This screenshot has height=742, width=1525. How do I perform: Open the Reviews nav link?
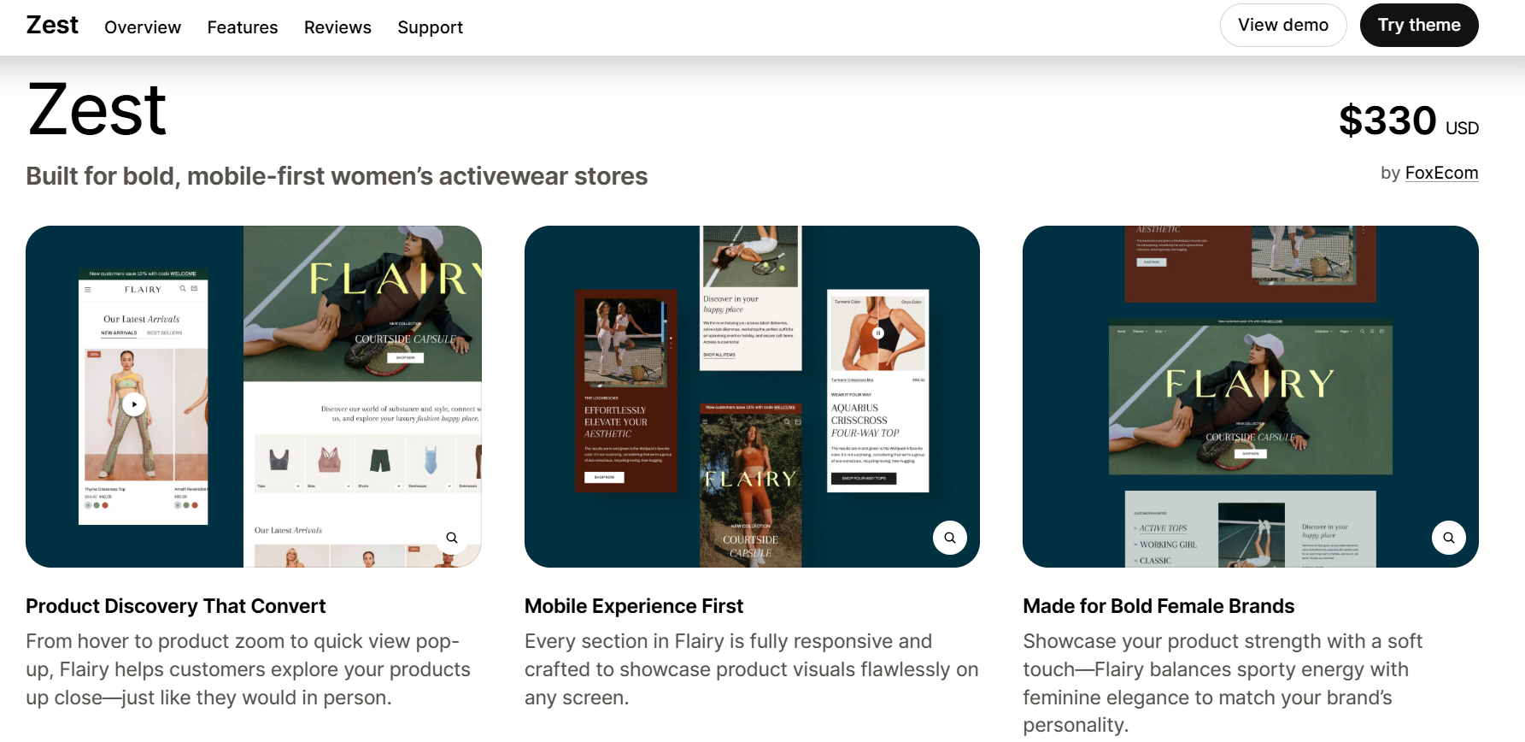(337, 27)
